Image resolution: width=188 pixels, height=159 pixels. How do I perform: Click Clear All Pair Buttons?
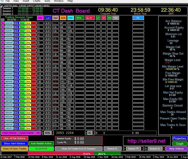point(14,138)
